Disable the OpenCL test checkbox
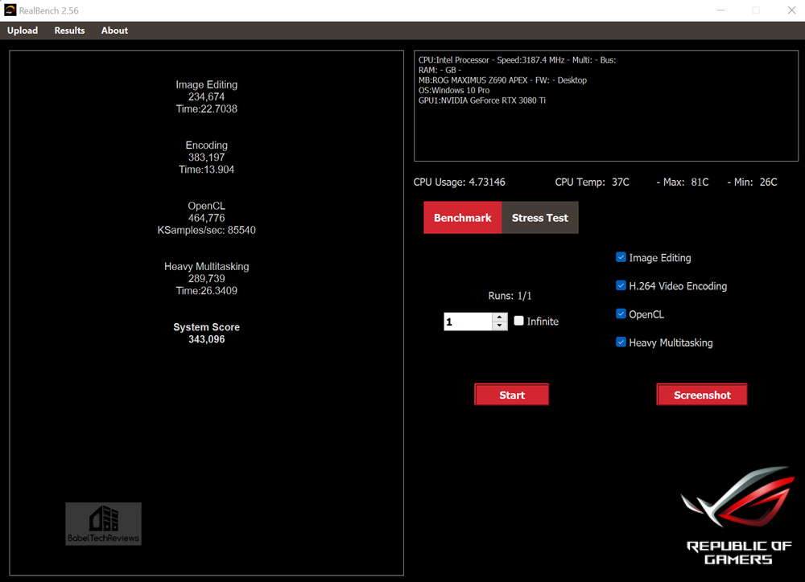 [621, 314]
